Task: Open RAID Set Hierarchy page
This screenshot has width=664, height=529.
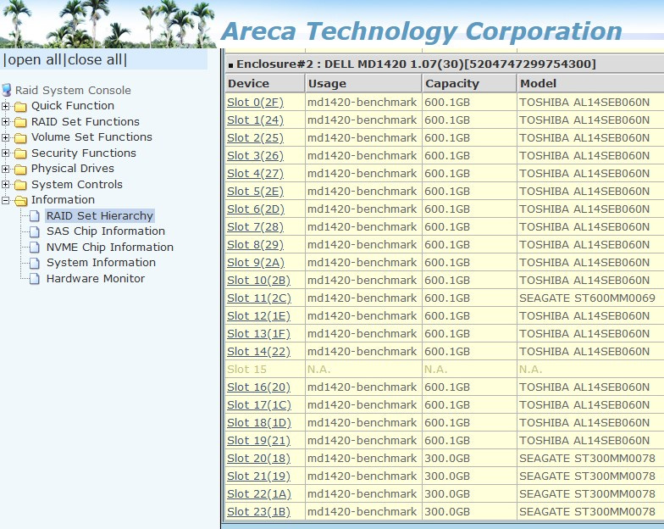Action: coord(100,215)
